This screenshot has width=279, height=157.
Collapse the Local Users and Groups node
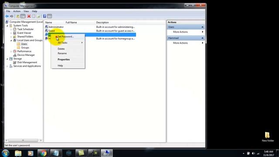11,41
